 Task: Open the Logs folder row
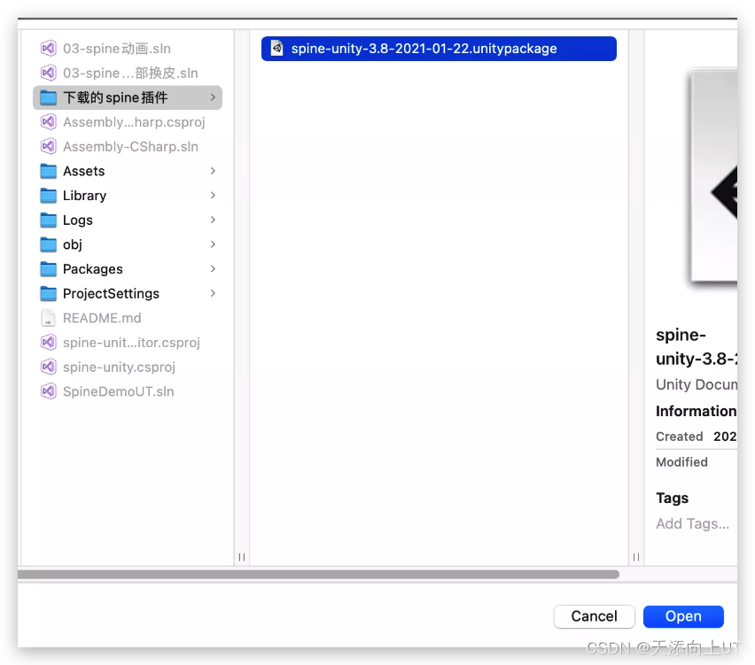pos(128,220)
